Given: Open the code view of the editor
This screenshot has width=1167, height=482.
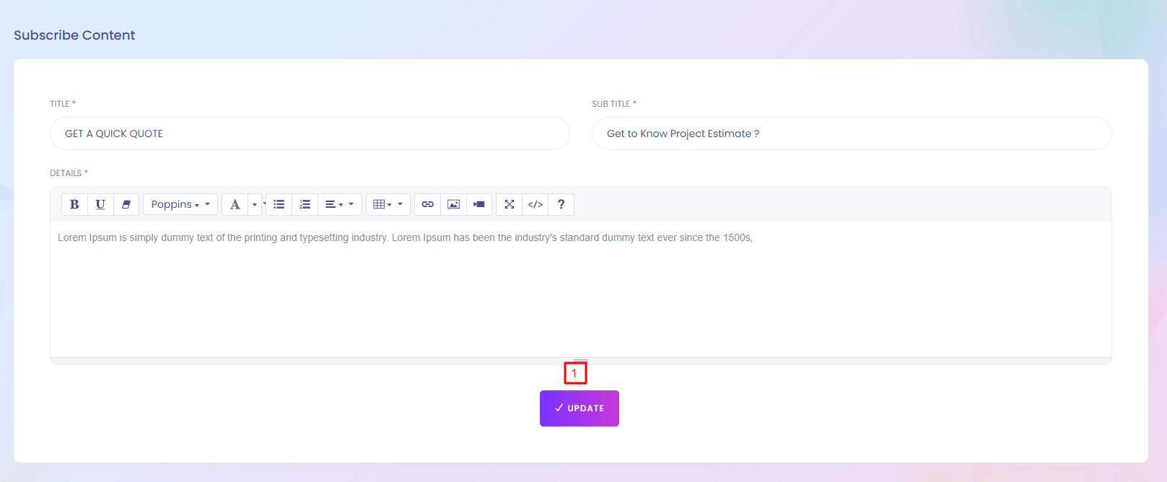Looking at the screenshot, I should point(535,205).
